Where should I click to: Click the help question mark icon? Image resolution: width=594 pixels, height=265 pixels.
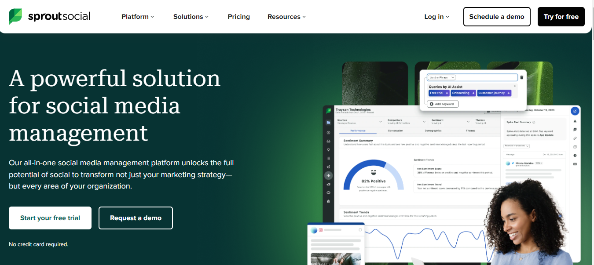(575, 156)
